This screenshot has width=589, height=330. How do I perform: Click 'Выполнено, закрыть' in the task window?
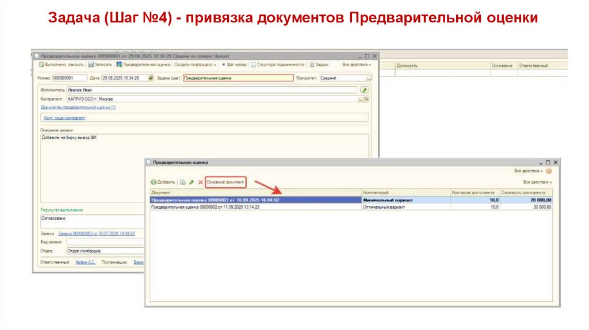click(62, 65)
